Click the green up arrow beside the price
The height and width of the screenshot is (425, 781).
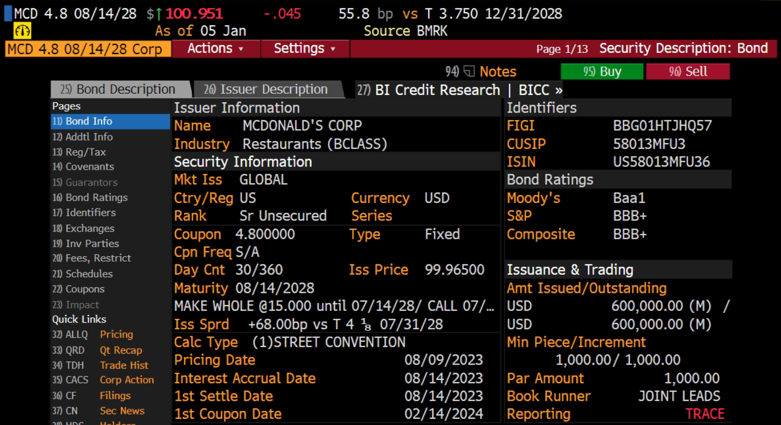(159, 14)
